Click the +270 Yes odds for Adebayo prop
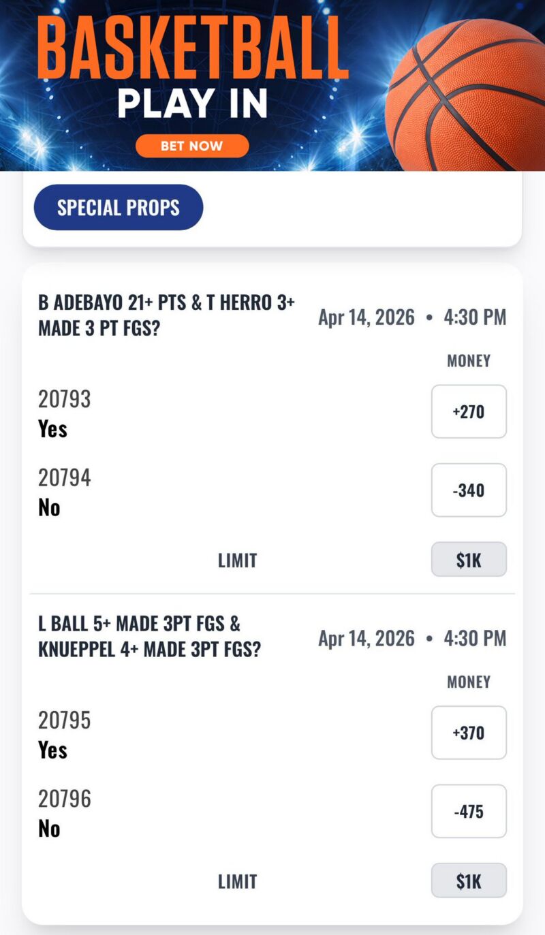The image size is (545, 935). pos(469,411)
